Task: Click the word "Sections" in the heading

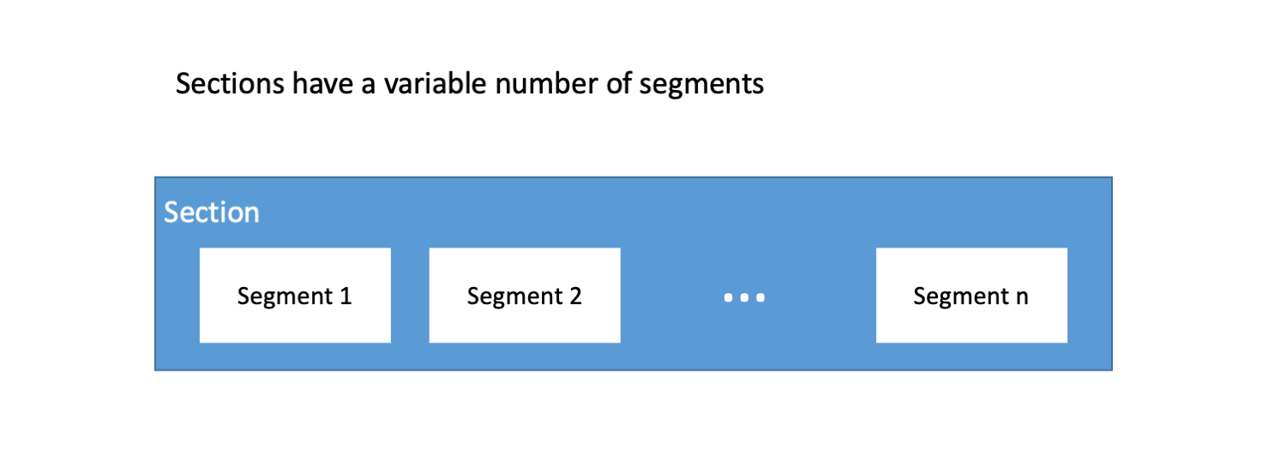Action: [230, 85]
